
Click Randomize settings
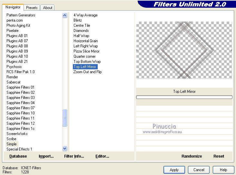[x=192, y=156]
